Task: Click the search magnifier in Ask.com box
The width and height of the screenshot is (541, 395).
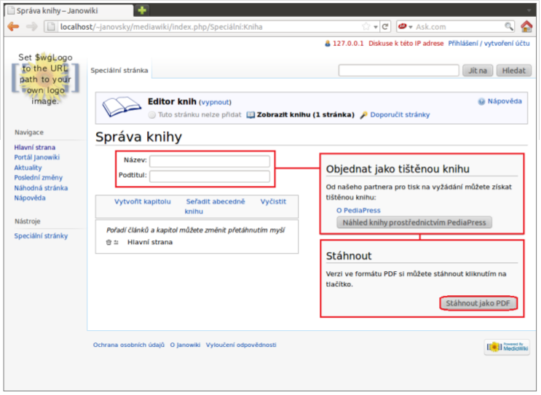Action: 508,26
